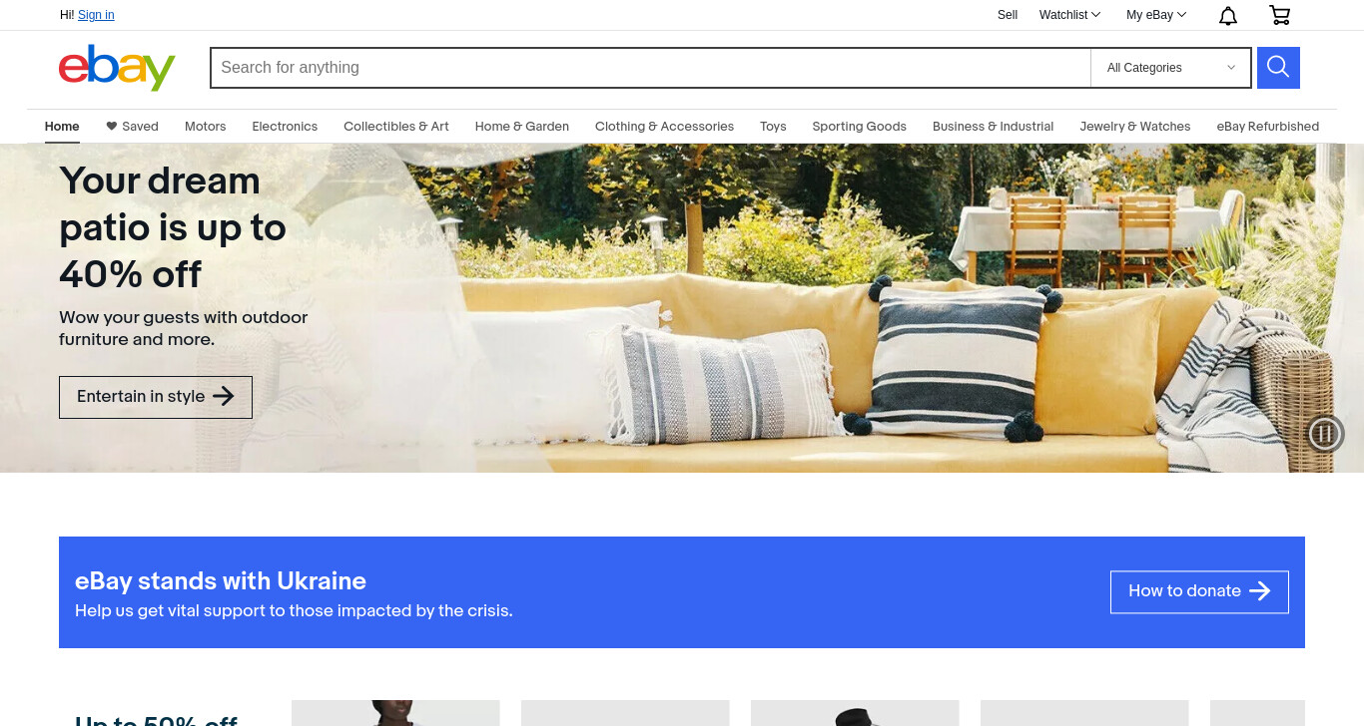Screen dimensions: 1364x726
Task: Open the eBay Refurbished category
Action: 1268,127
